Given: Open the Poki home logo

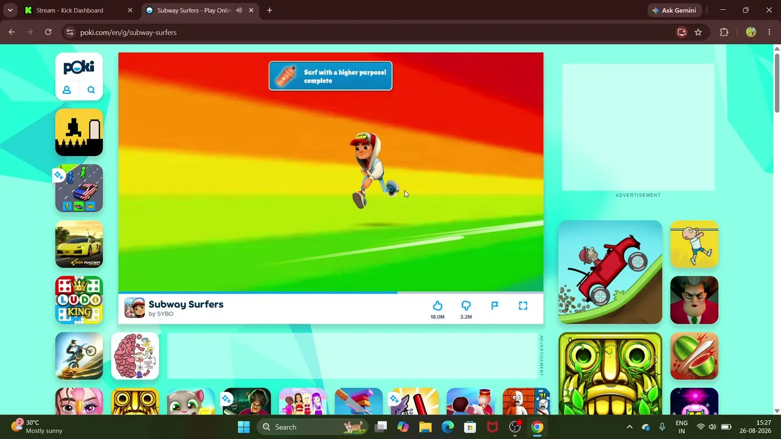Looking at the screenshot, I should tap(79, 67).
